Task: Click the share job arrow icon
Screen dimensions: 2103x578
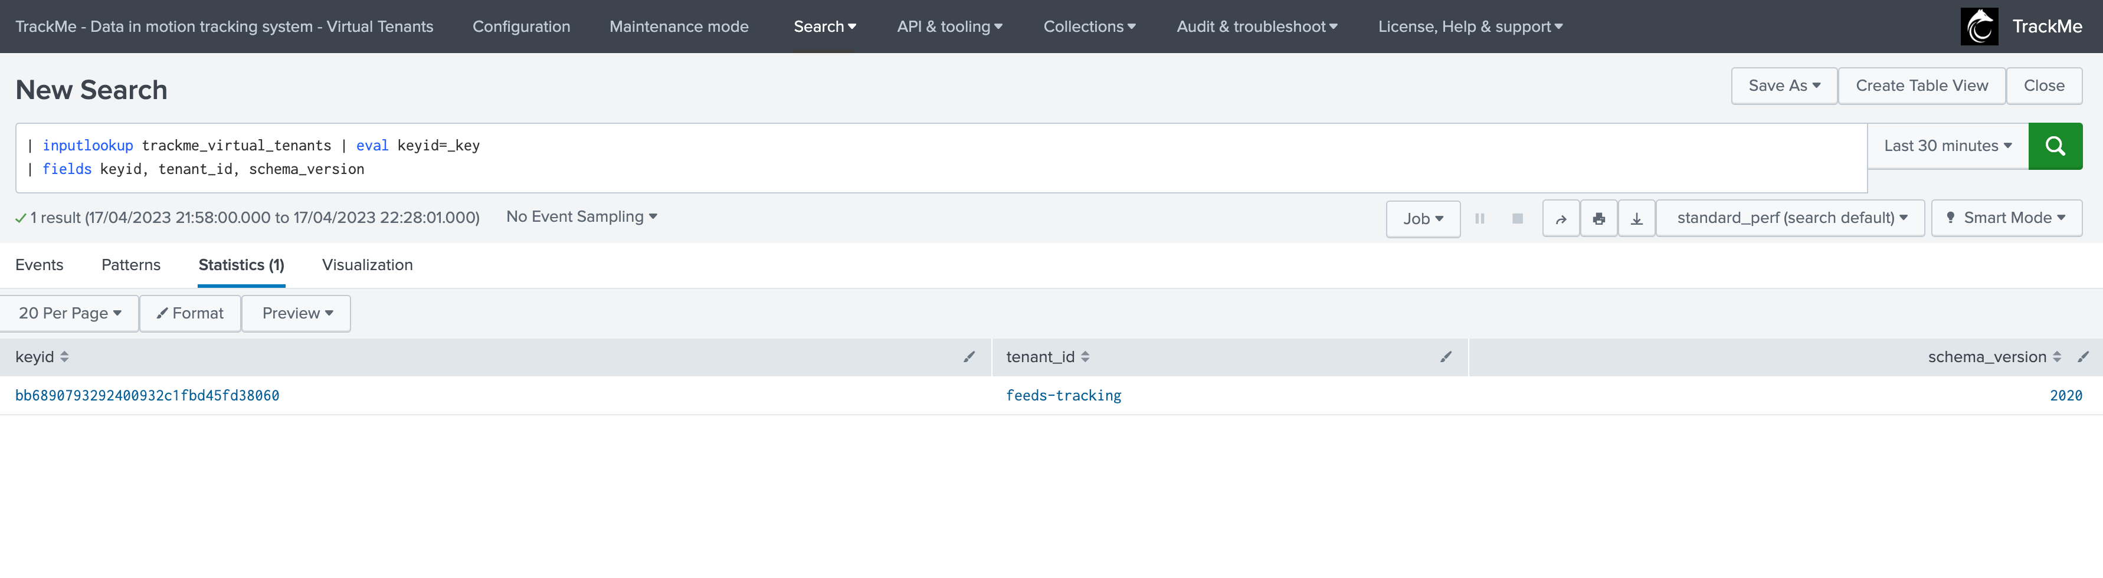Action: (x=1560, y=219)
